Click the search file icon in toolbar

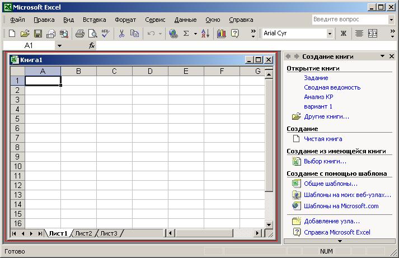tap(64, 34)
